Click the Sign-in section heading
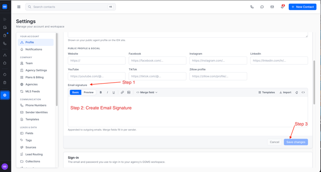Viewport: 321px width, 172px height. (73, 158)
